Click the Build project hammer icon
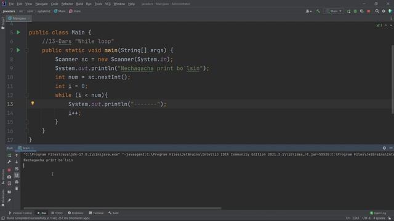The image size is (394, 221). pos(318,11)
